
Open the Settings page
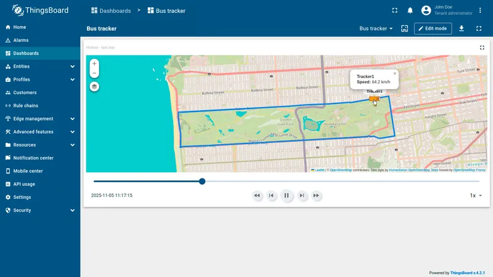(x=40, y=197)
